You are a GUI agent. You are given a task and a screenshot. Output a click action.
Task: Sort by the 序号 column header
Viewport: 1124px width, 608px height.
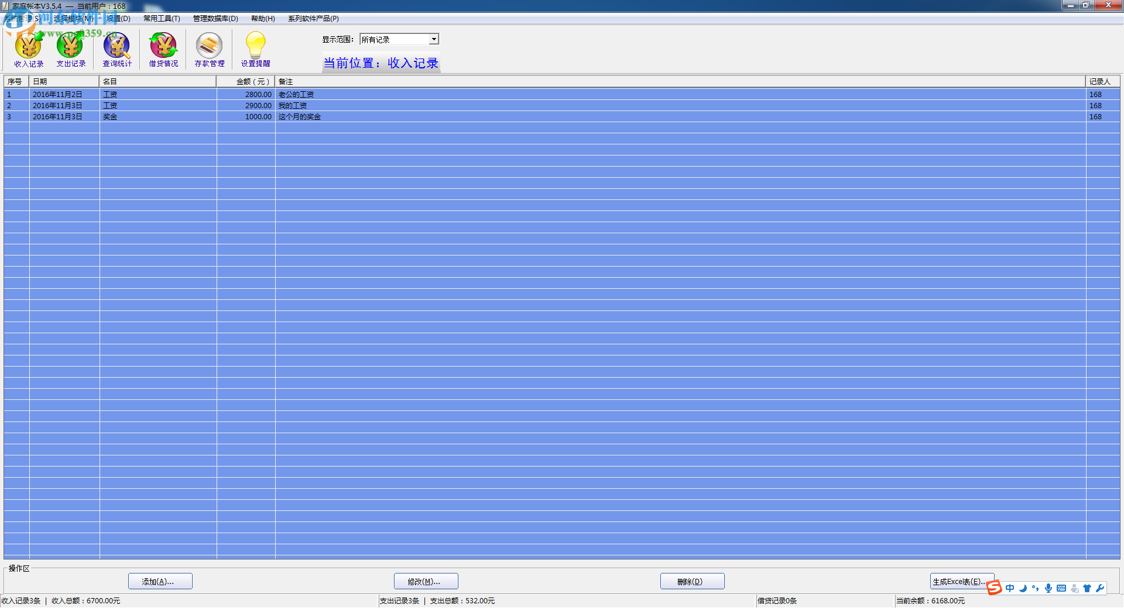pos(16,81)
